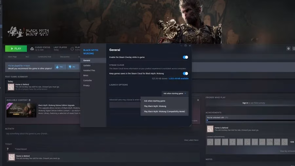
Task: Click the first locked achievement icon
Action: (210, 142)
